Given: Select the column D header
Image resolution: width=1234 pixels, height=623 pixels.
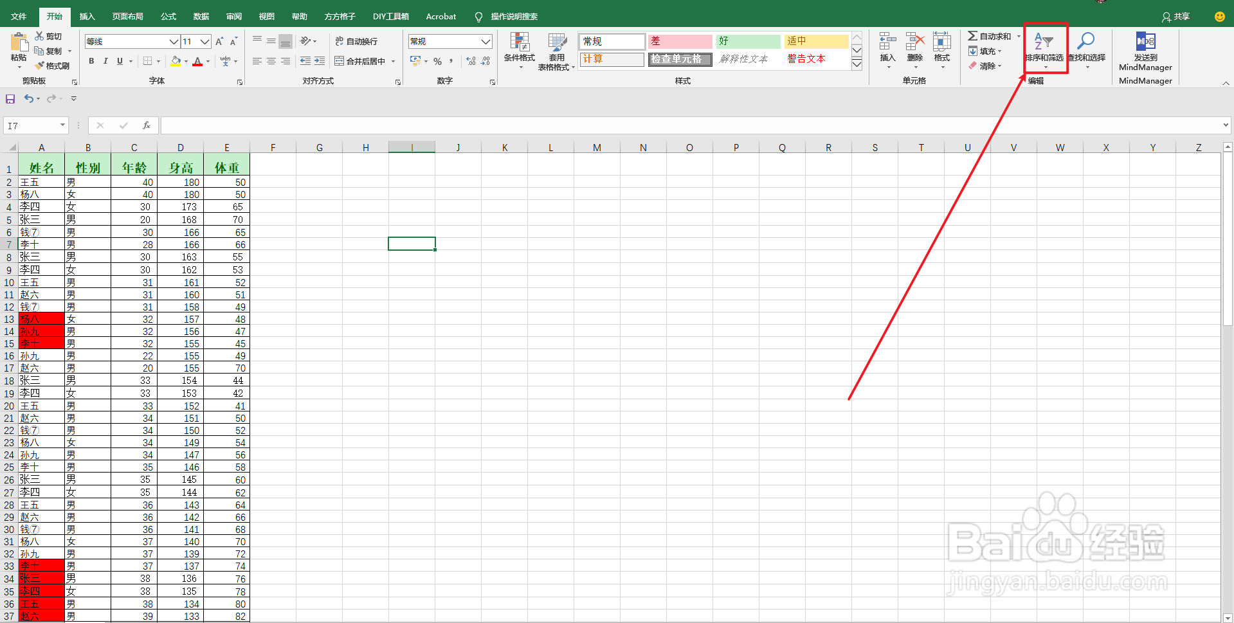Looking at the screenshot, I should (181, 147).
